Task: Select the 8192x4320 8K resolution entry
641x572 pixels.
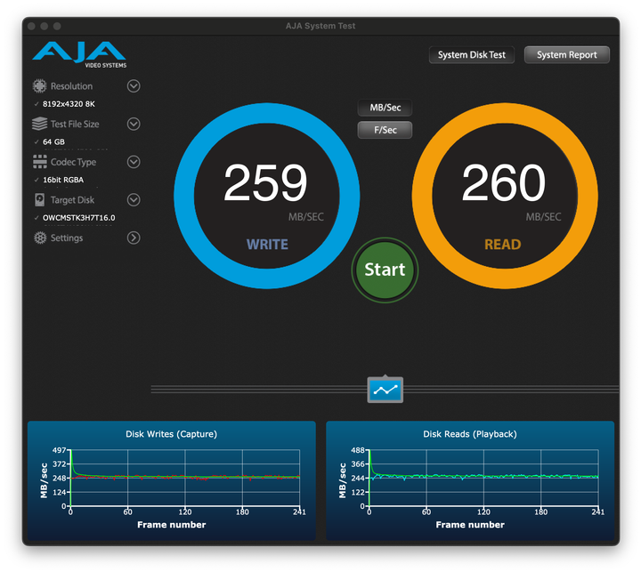Action: (x=69, y=104)
